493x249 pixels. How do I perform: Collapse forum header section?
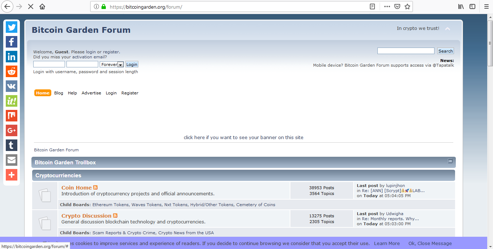[x=447, y=29]
